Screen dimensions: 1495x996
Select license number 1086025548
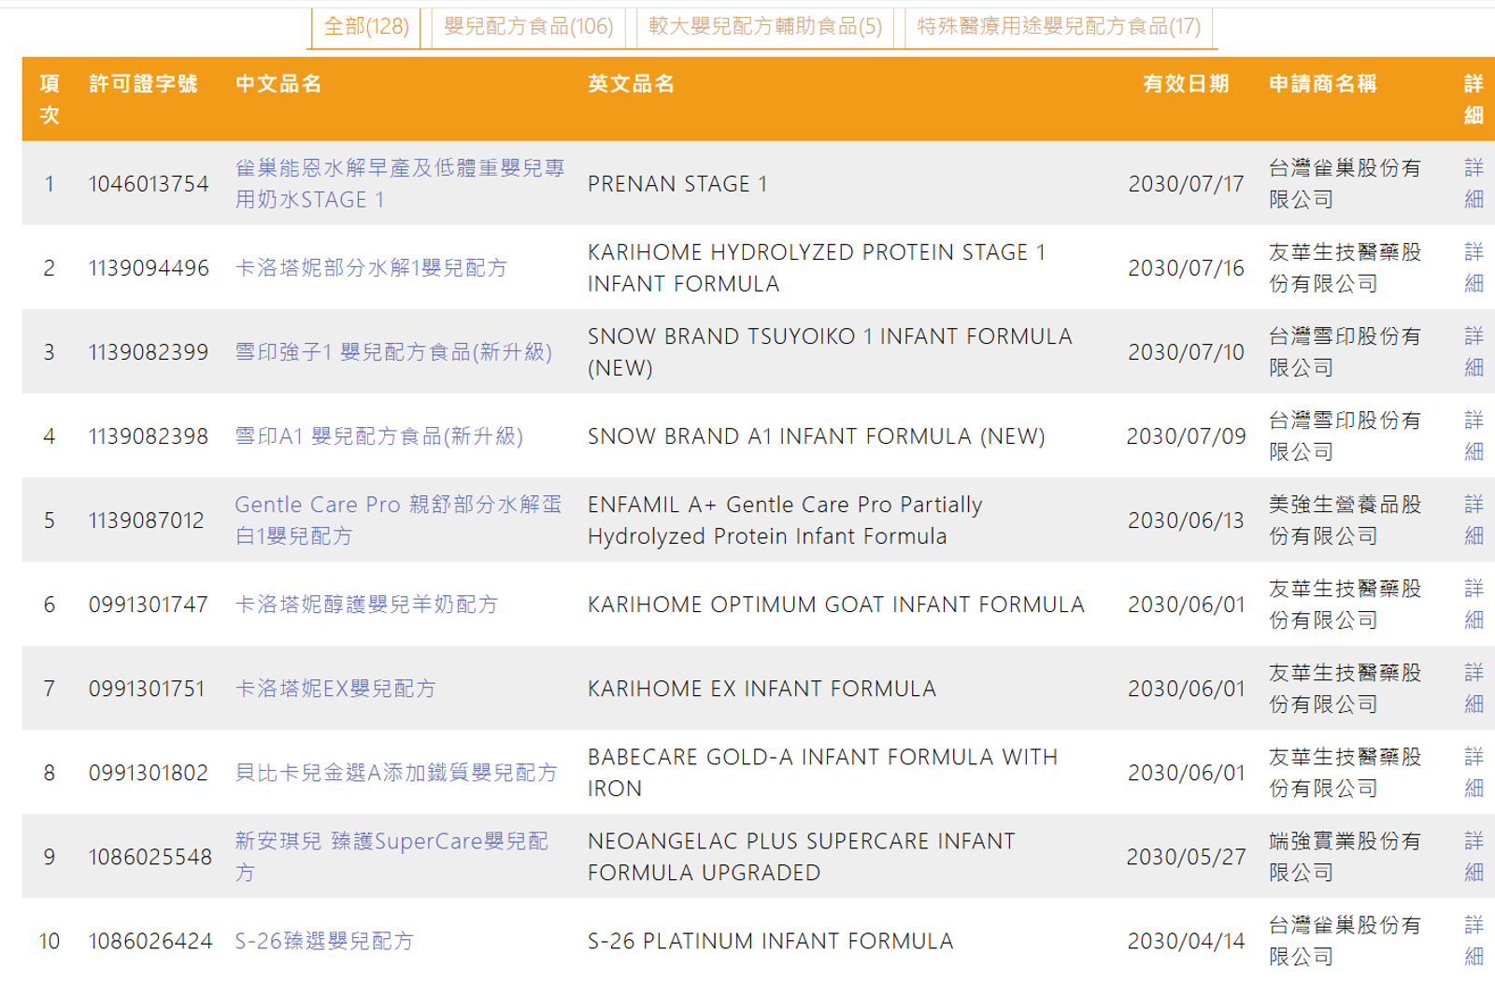coord(150,857)
